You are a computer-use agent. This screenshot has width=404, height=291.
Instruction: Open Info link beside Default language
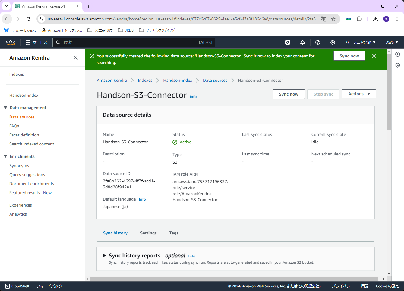142,199
